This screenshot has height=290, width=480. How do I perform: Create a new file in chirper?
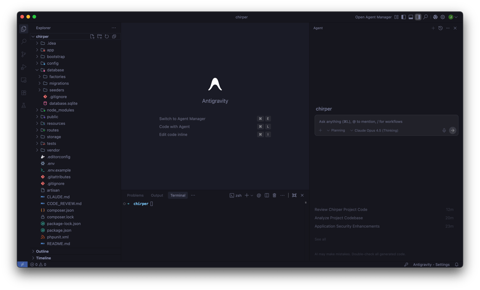[x=92, y=37]
